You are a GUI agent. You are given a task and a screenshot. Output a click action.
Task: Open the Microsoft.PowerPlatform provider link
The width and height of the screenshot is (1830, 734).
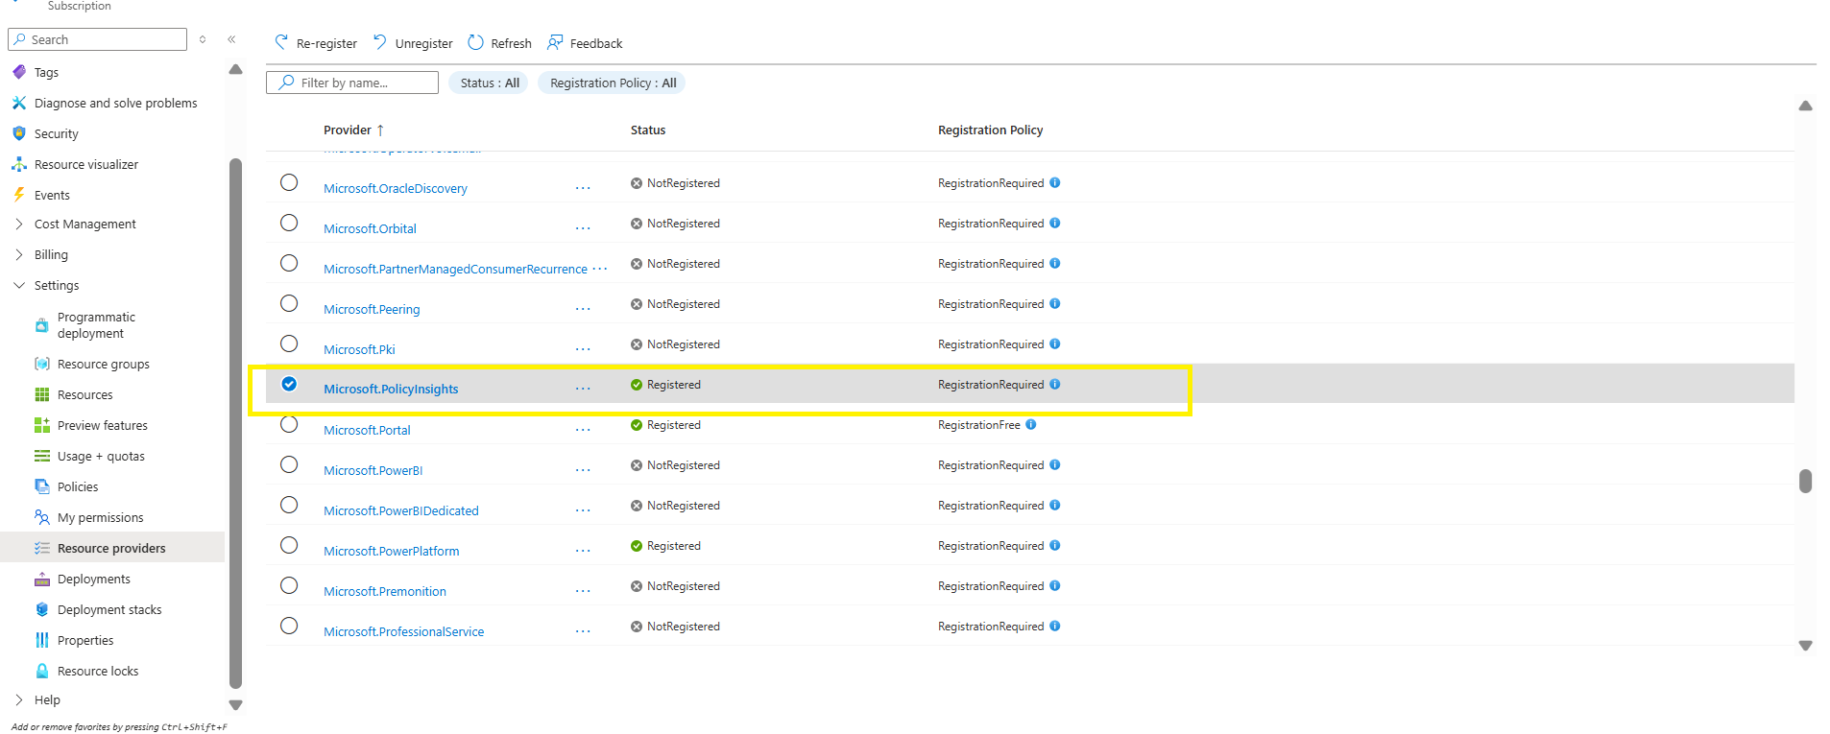[x=391, y=551]
